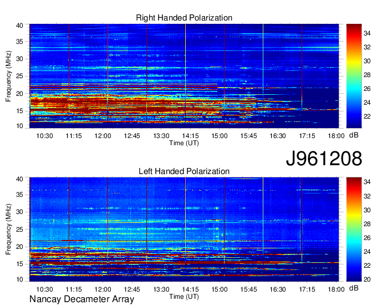Click the 17:15 time tick under Left Handed plot
Image resolution: width=377 pixels, height=306 pixels.
307,289
